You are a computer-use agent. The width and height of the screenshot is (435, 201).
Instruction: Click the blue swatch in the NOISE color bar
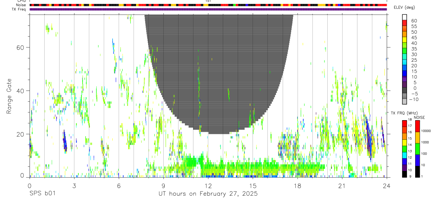[417, 160]
